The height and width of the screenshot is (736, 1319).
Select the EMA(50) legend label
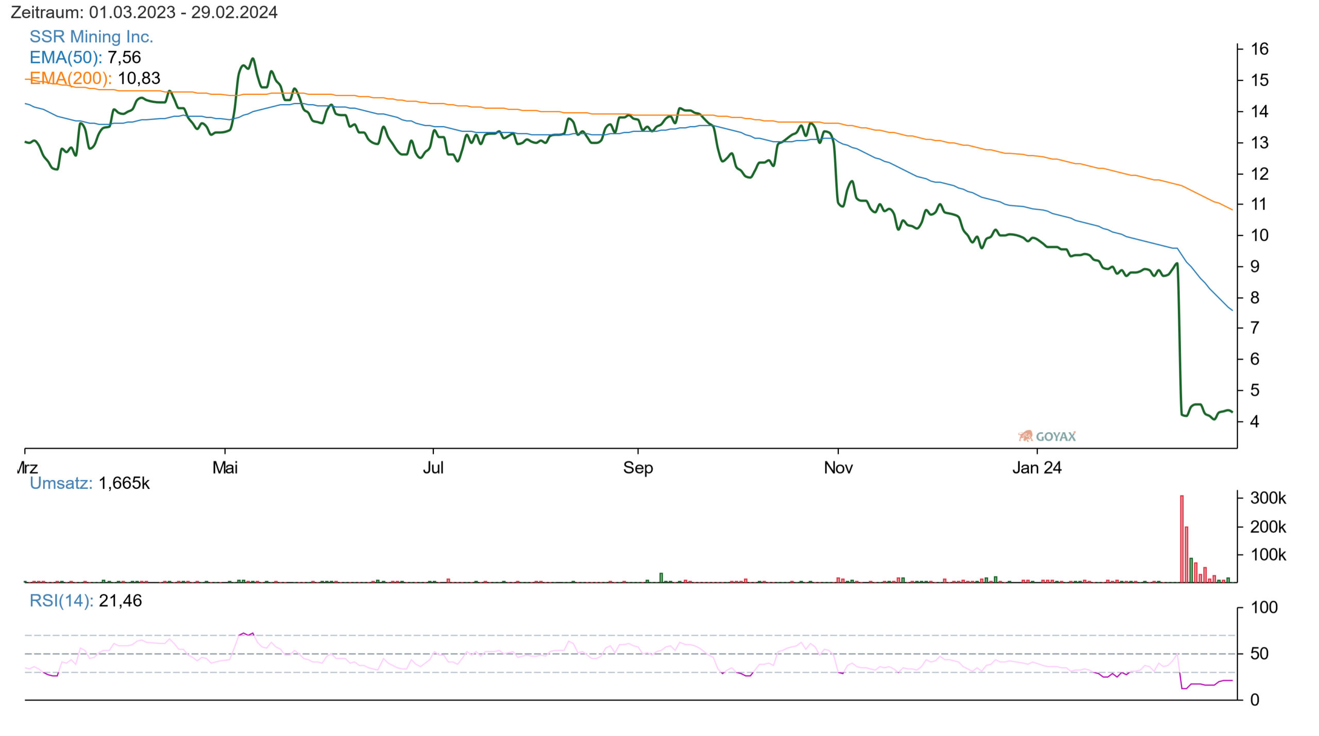coord(66,57)
